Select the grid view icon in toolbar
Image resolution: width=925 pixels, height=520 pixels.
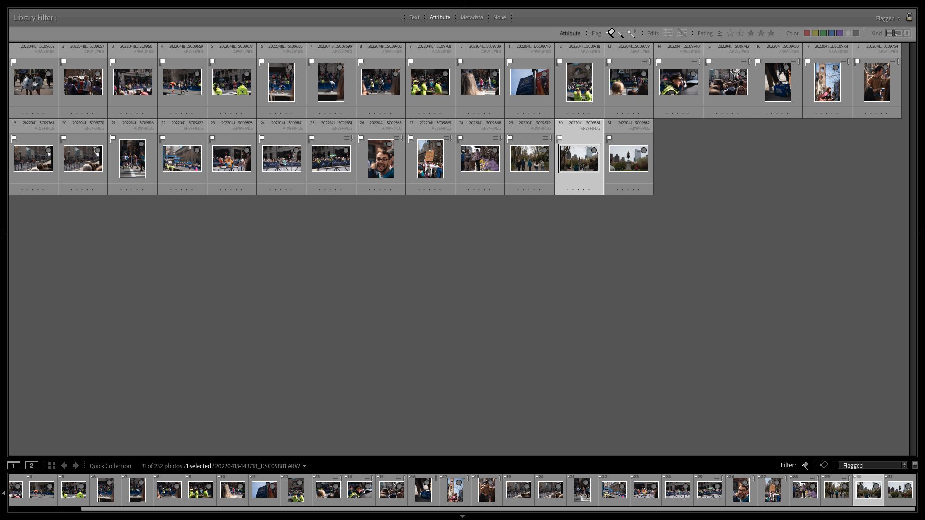[x=51, y=466]
